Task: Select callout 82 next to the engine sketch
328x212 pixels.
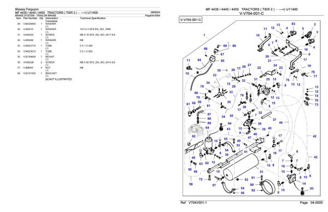Action: (194, 136)
